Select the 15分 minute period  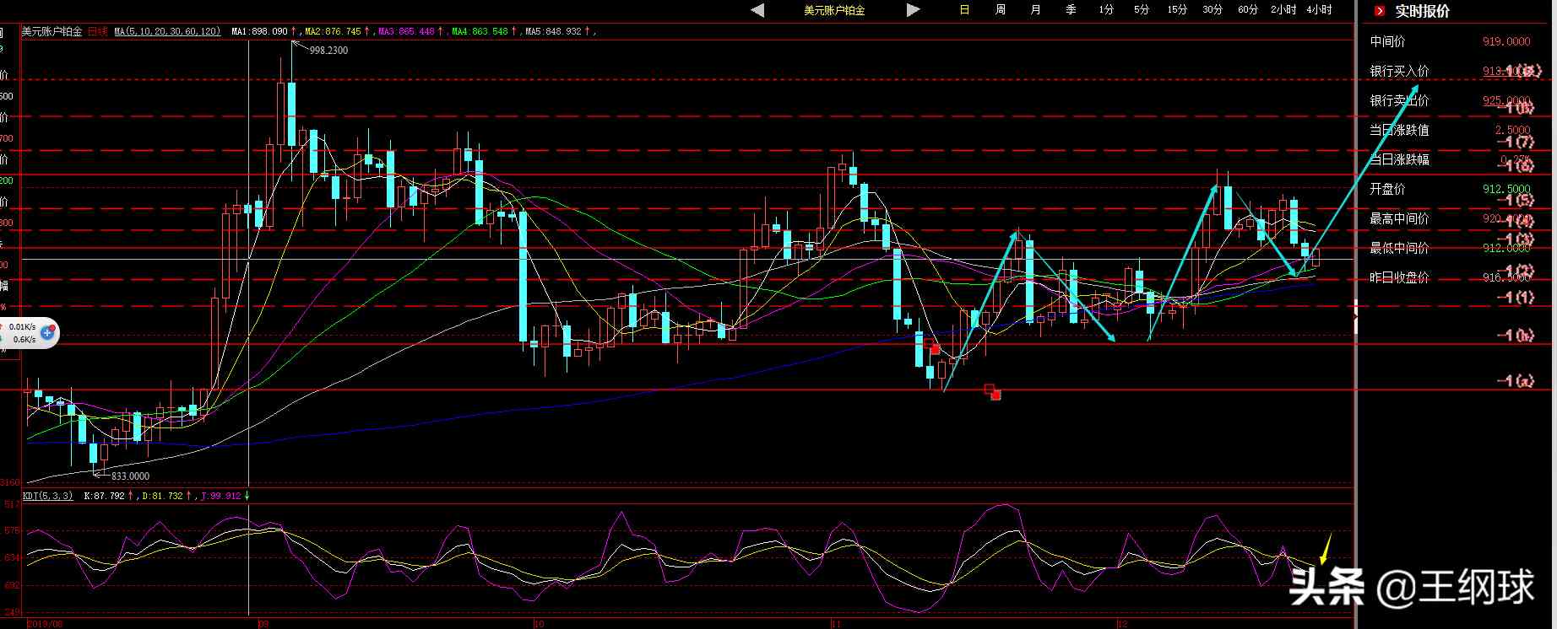(x=1177, y=10)
